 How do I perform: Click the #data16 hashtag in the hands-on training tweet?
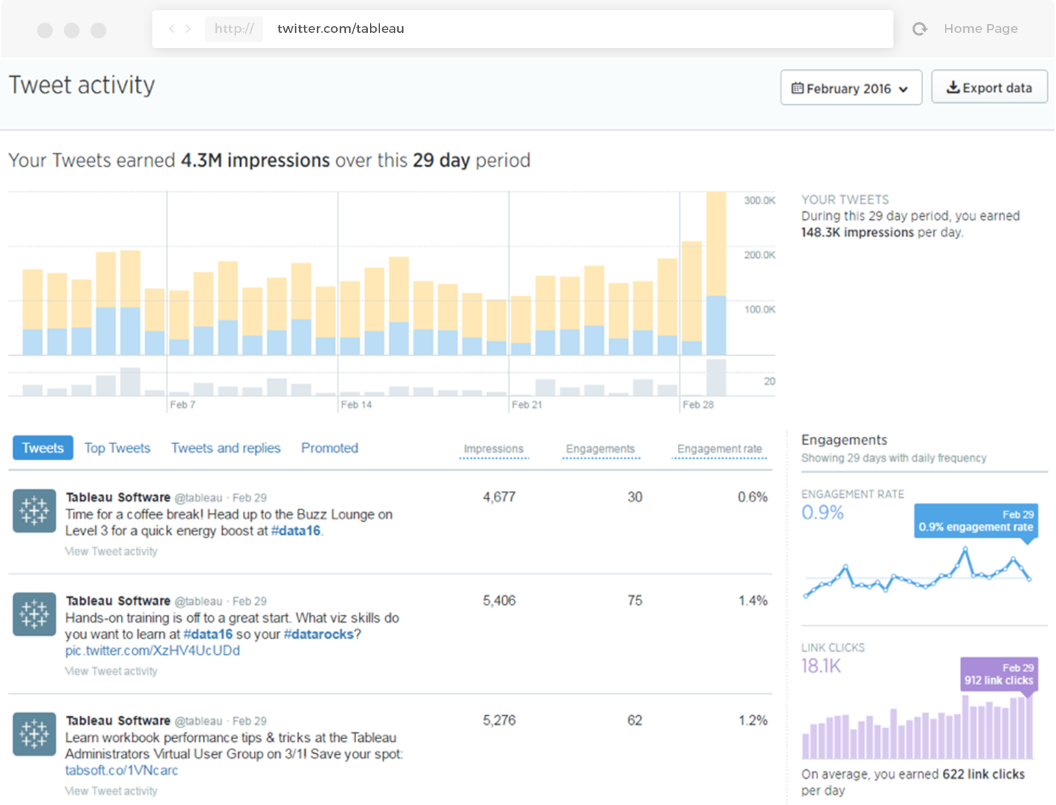(208, 634)
